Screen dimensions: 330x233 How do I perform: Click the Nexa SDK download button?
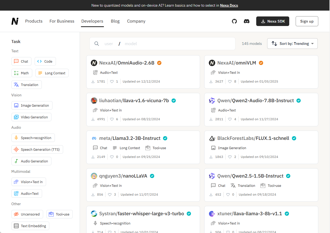tap(273, 21)
